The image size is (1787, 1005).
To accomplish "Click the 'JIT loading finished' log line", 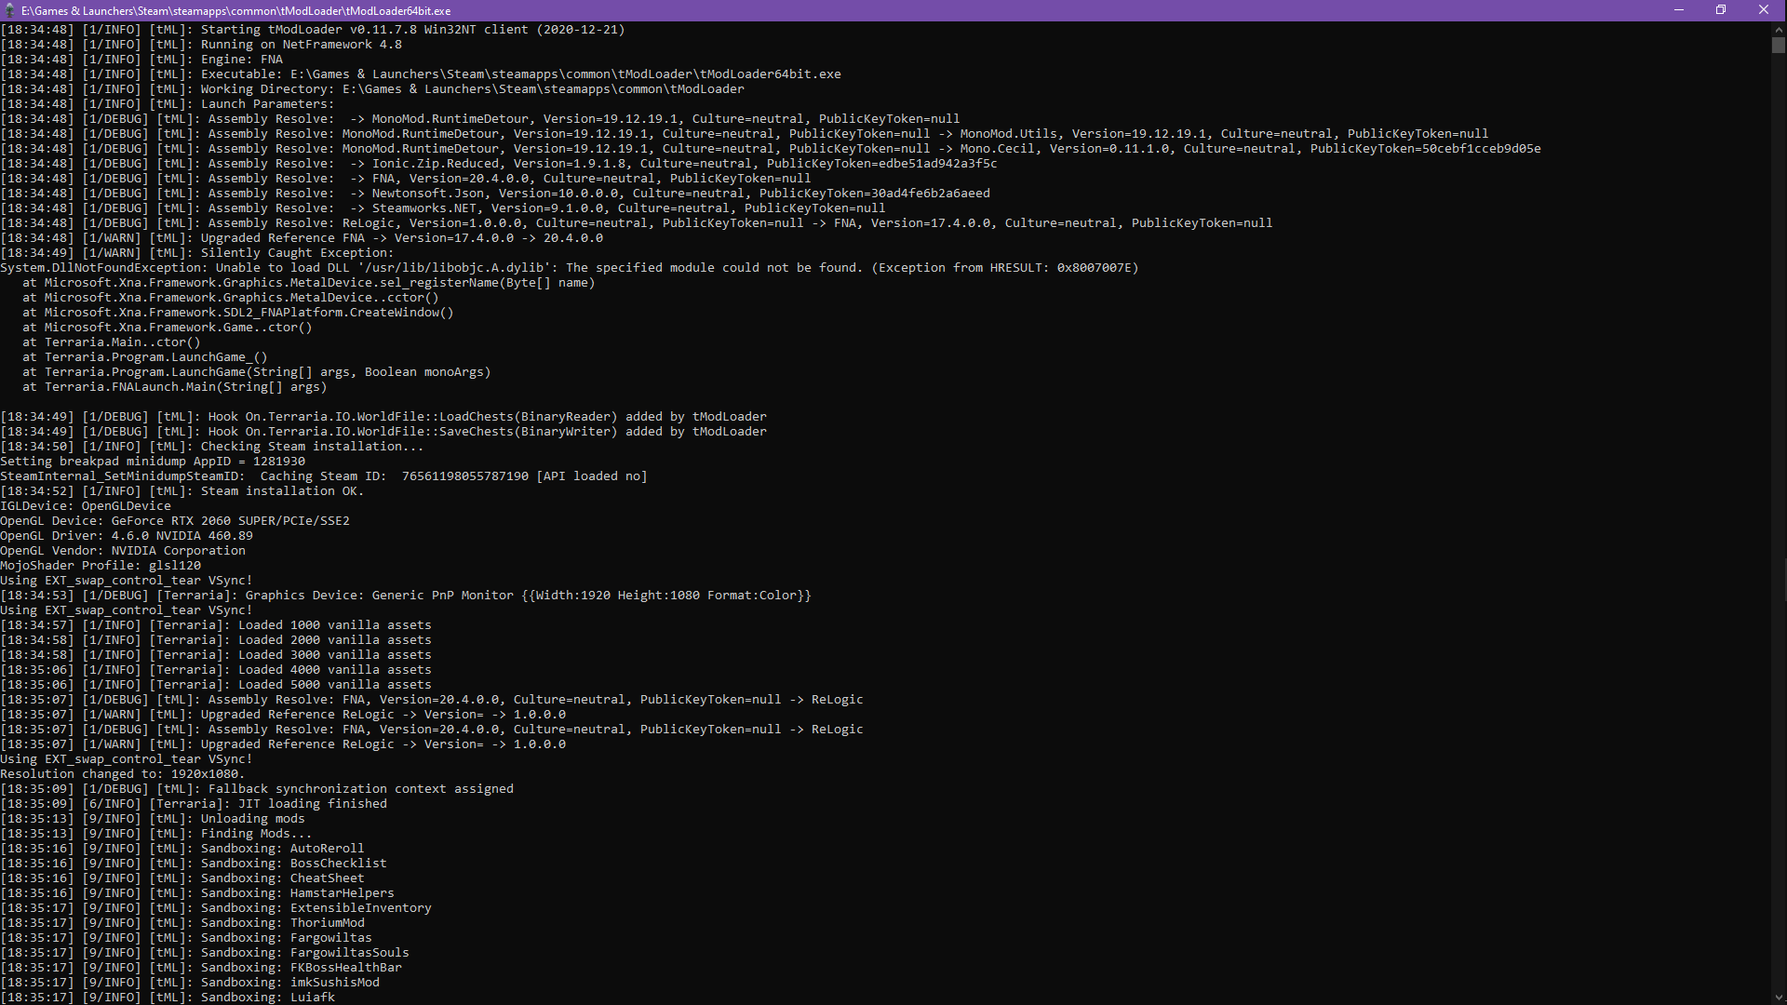I will coord(312,804).
